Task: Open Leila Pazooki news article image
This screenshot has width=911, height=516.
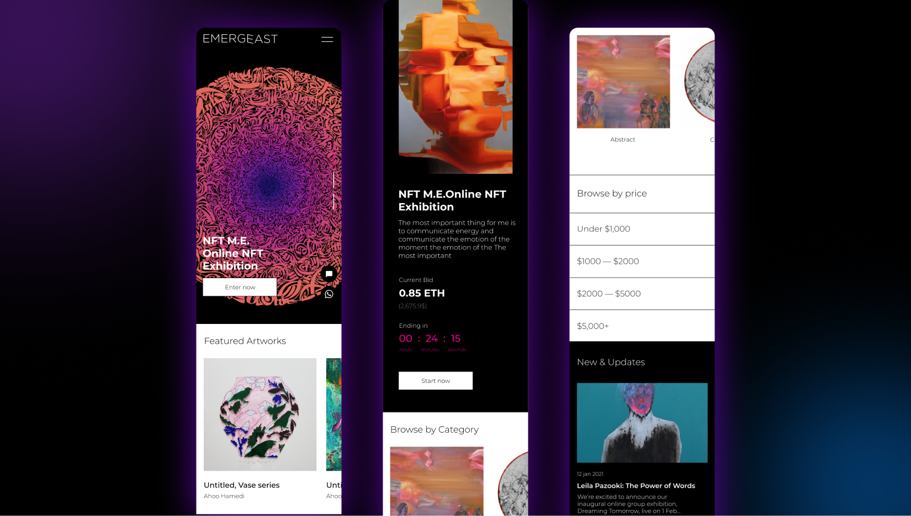Action: click(642, 423)
